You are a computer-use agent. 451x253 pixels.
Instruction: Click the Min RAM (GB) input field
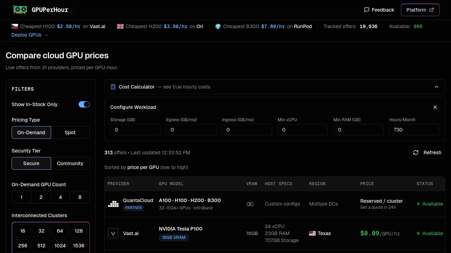point(358,130)
